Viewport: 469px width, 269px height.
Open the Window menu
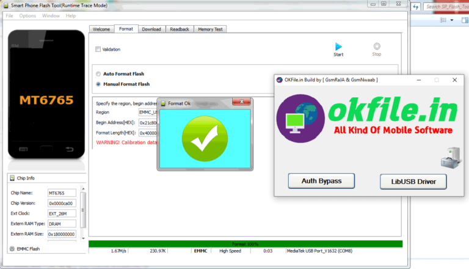click(x=51, y=15)
